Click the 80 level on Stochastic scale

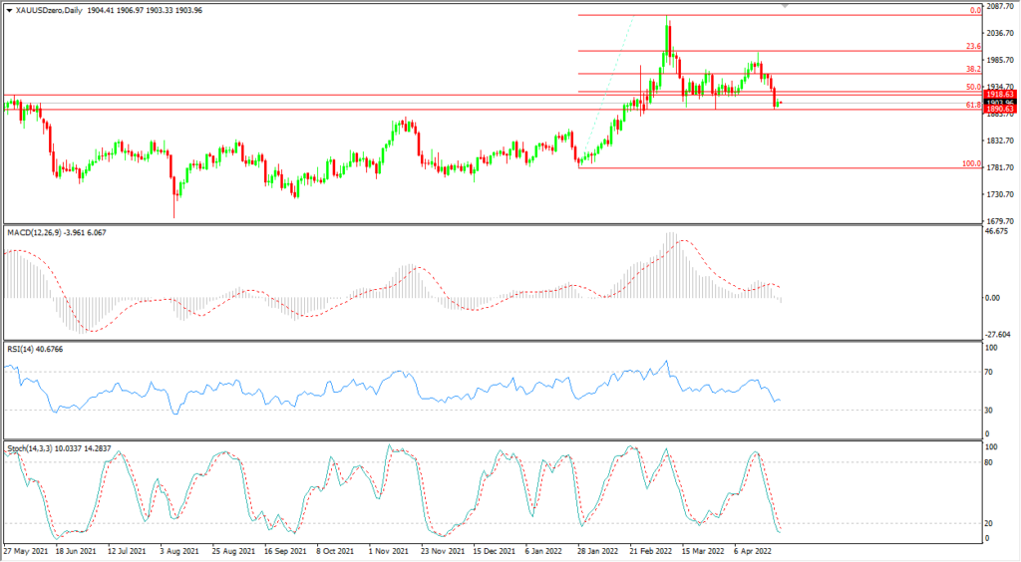click(x=988, y=462)
